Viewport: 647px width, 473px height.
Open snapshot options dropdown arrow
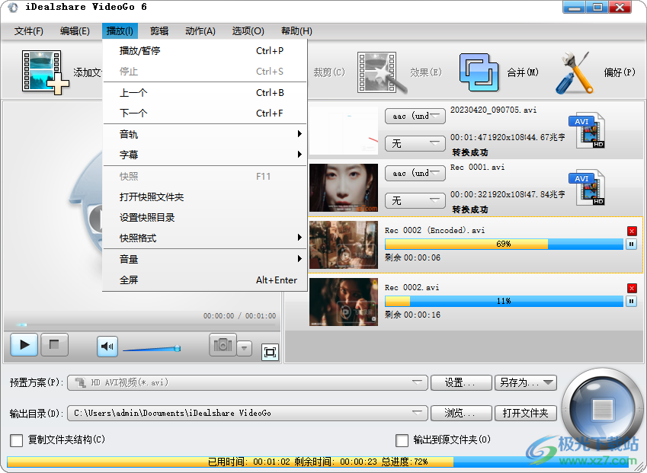[x=245, y=348]
